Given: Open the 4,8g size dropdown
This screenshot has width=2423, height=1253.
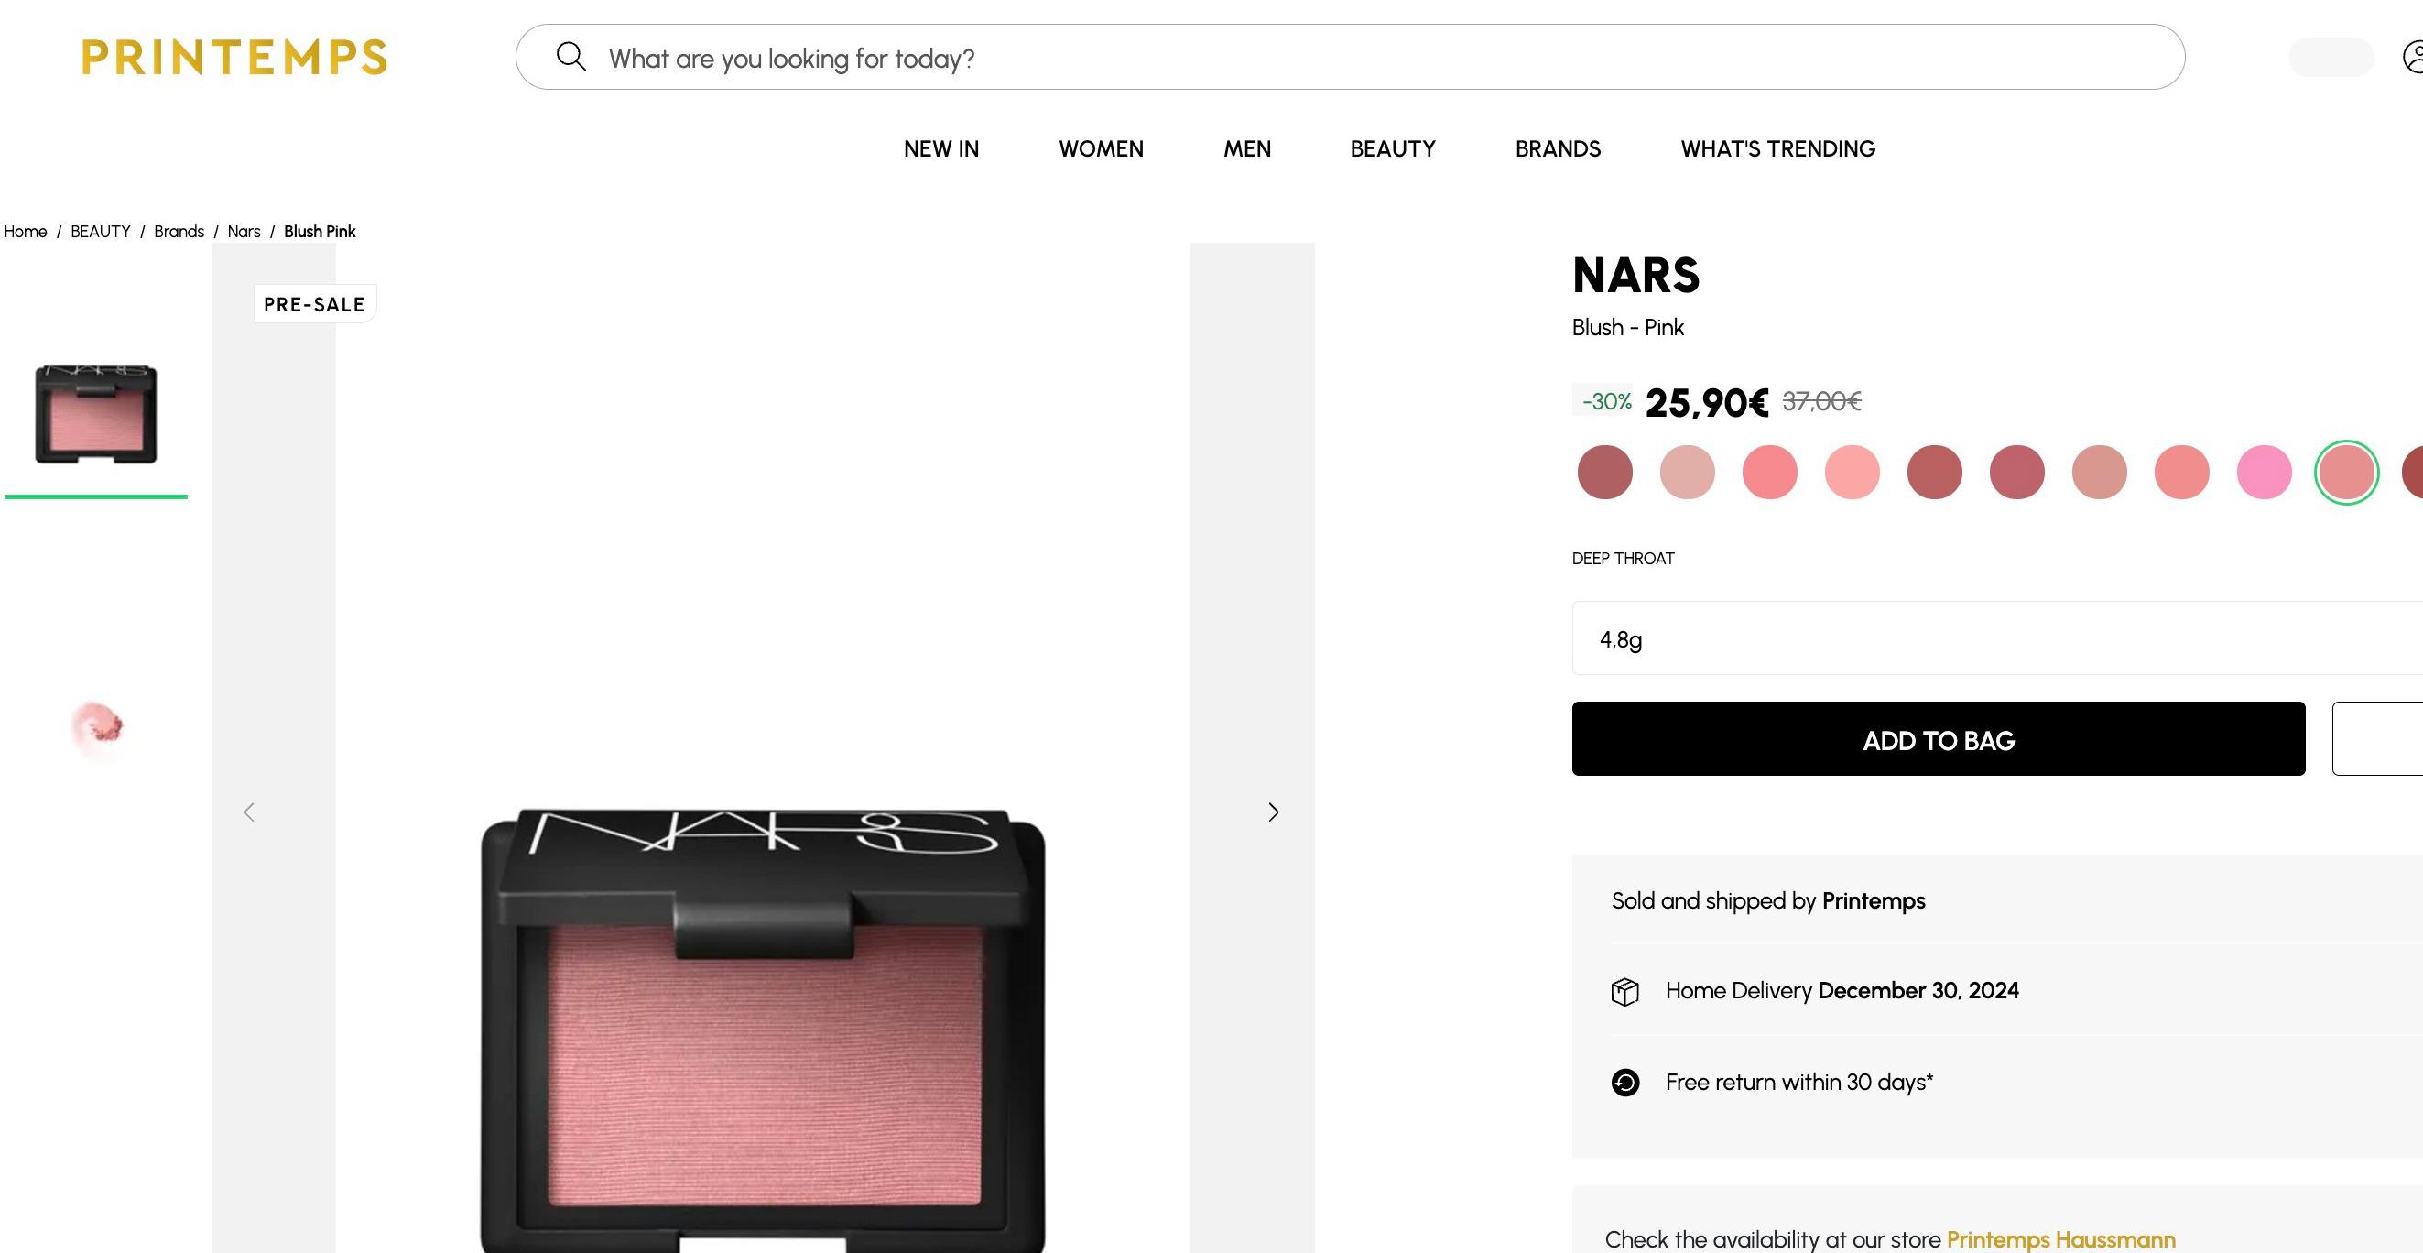Looking at the screenshot, I should [x=1997, y=638].
